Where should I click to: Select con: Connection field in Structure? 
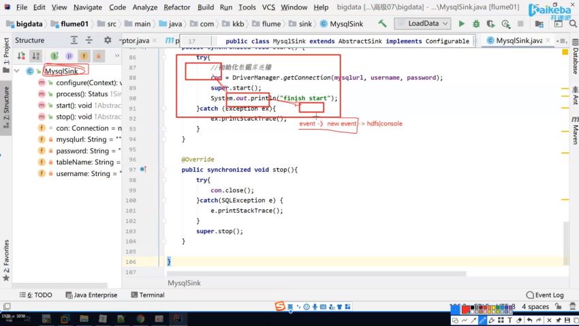coord(80,128)
